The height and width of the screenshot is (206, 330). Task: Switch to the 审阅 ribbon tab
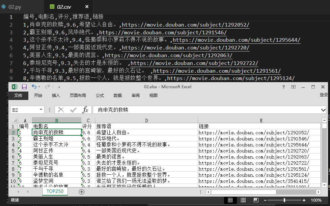[136, 96]
